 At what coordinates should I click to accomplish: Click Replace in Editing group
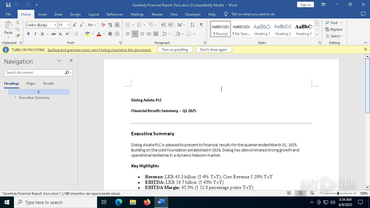[x=334, y=29]
